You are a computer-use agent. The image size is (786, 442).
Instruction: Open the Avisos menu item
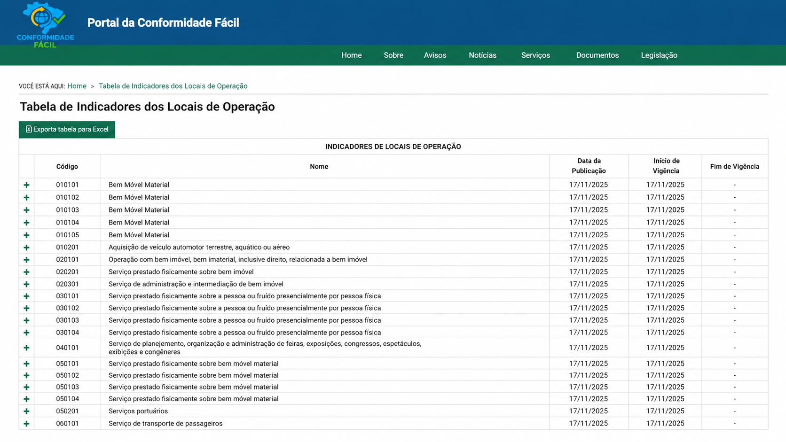click(x=435, y=55)
